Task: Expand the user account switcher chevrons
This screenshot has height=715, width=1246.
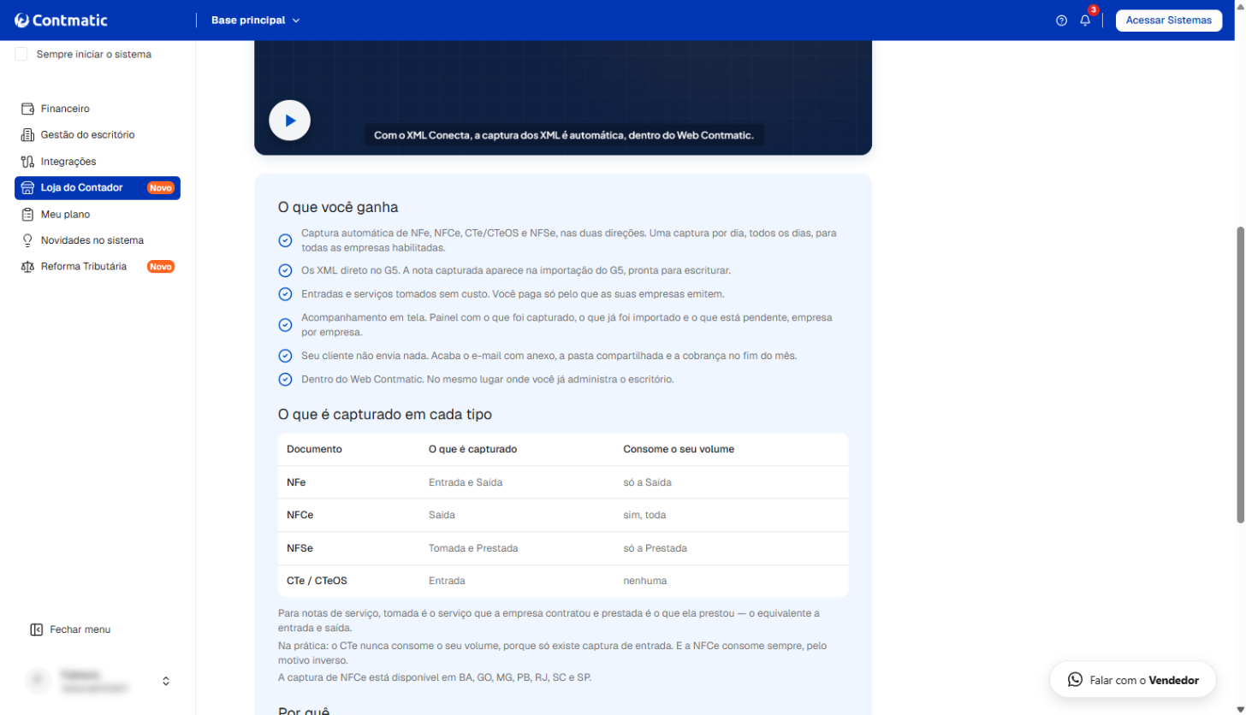Action: [x=166, y=682]
